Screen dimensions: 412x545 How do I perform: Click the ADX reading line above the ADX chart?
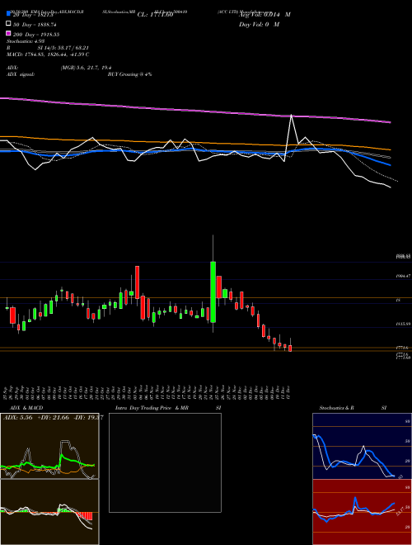pos(53,418)
